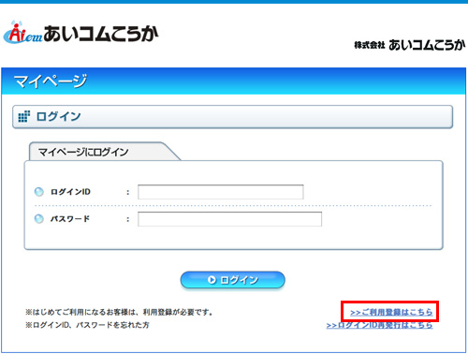Click the note ログインID、パスワードを忘れた方
The image size is (468, 354).
87,325
